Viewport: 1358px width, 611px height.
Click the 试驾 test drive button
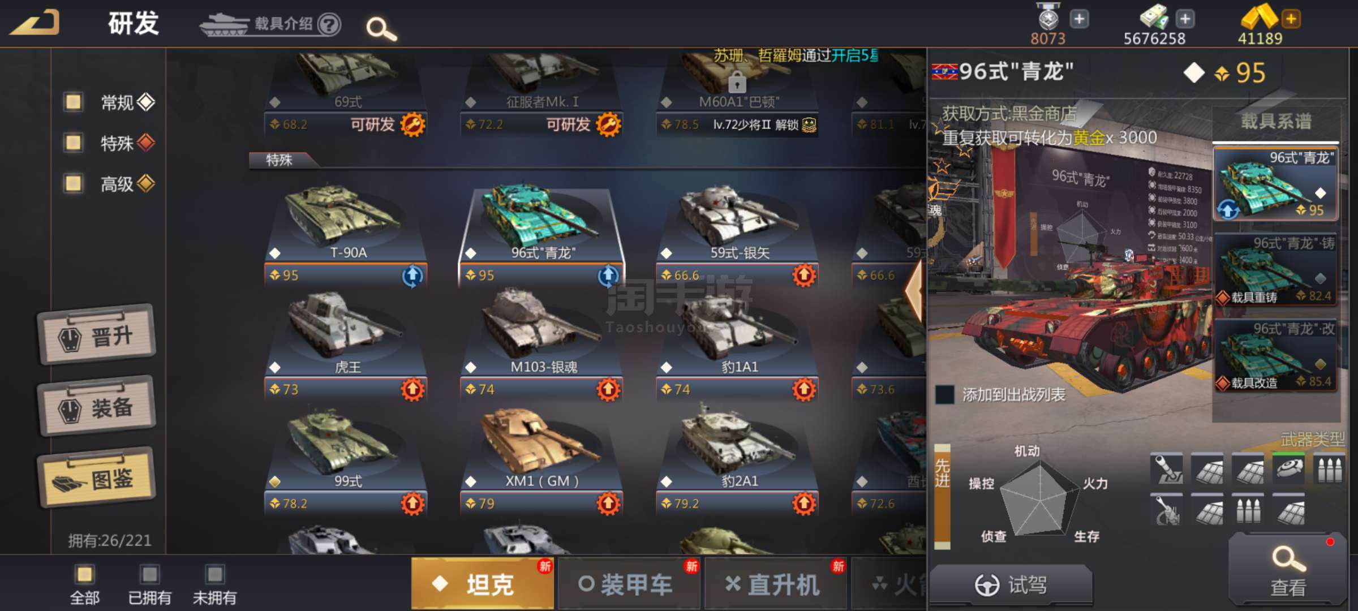coord(1011,585)
